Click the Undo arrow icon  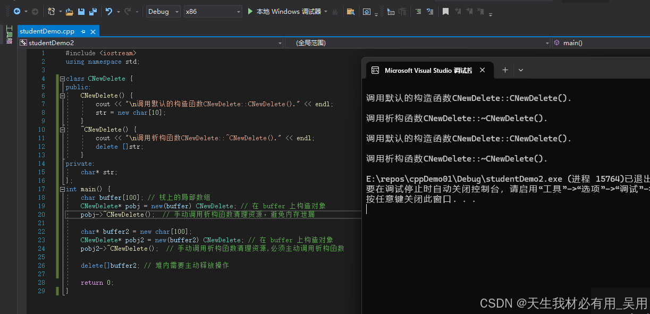click(x=109, y=11)
